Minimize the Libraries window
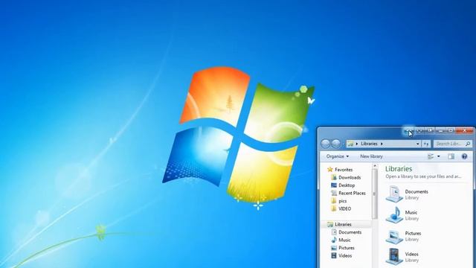The height and width of the screenshot is (268, 476). 441,131
